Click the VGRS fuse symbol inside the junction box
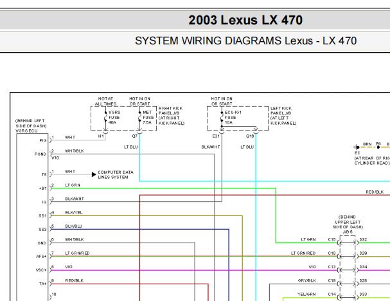The height and width of the screenshot is (301, 390). pos(105,117)
